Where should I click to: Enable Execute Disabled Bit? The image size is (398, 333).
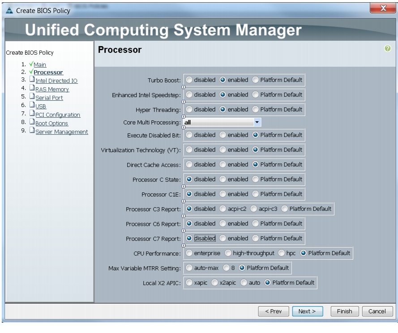(x=223, y=135)
